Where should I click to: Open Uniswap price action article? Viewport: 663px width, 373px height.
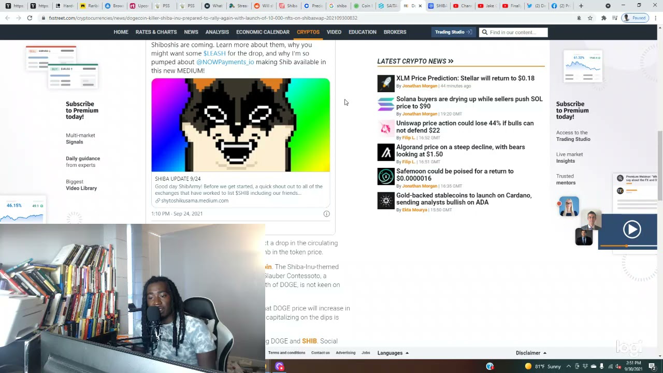465,127
